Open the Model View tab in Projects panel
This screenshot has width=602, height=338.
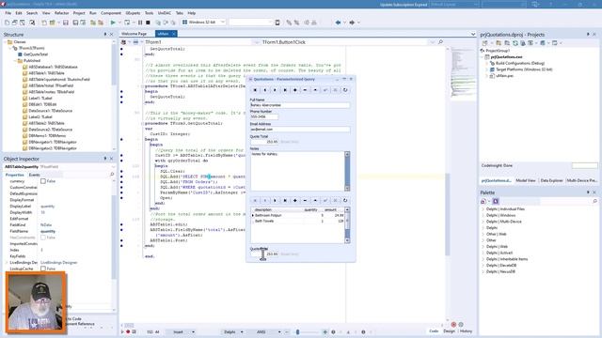(x=525, y=180)
